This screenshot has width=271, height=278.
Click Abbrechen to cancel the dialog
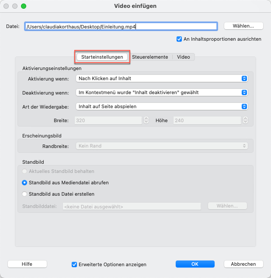pyautogui.click(x=243, y=264)
